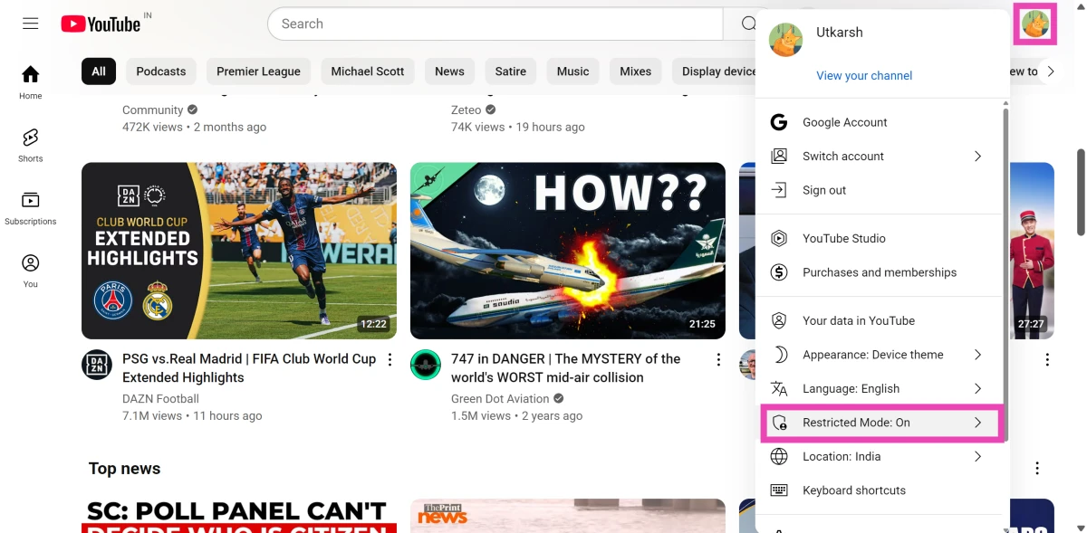This screenshot has height=533, width=1087.
Task: Click the Zeteo channel name
Action: pyautogui.click(x=467, y=110)
